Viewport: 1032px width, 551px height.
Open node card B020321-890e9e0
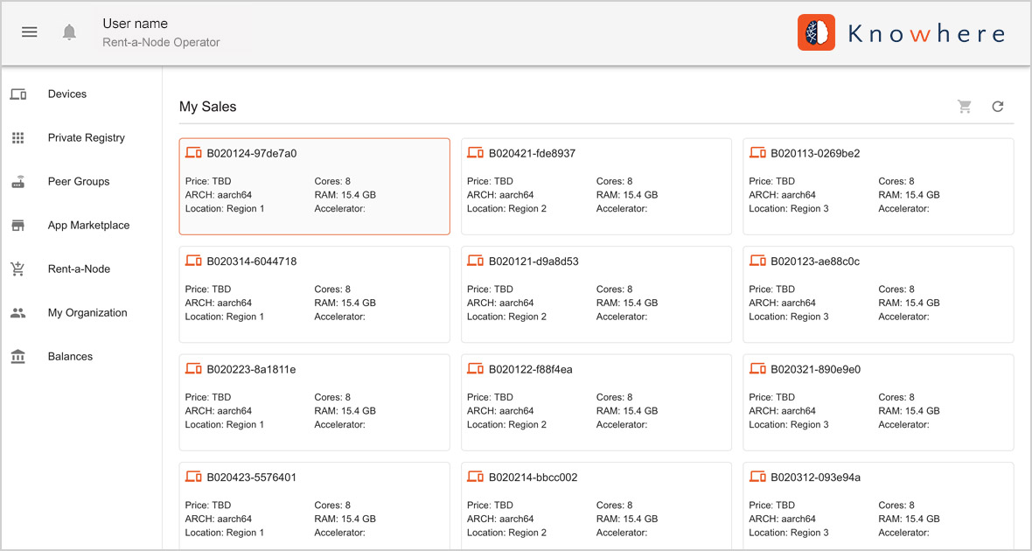pos(878,402)
